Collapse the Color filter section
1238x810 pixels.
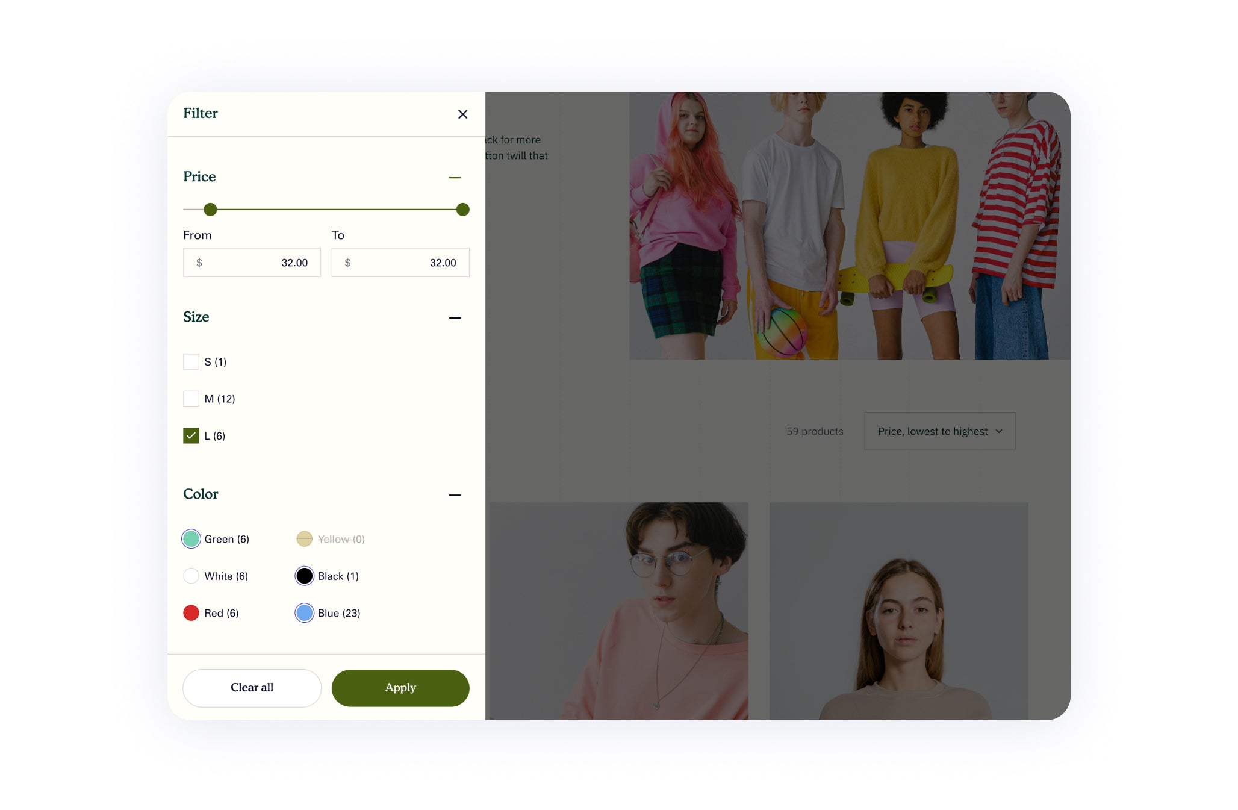tap(455, 495)
